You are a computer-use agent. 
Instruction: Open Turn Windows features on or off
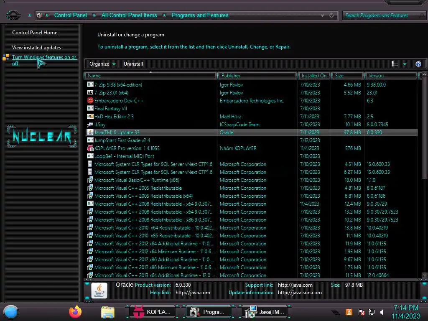coord(44,60)
